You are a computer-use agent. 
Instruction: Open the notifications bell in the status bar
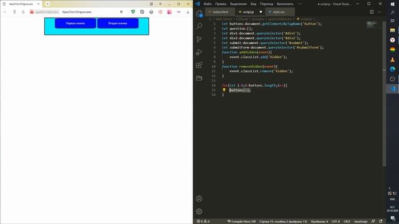tap(381, 222)
